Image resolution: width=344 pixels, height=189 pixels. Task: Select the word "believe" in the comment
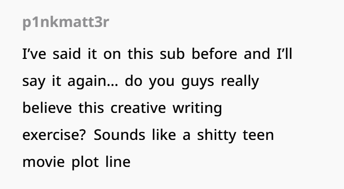(x=47, y=108)
